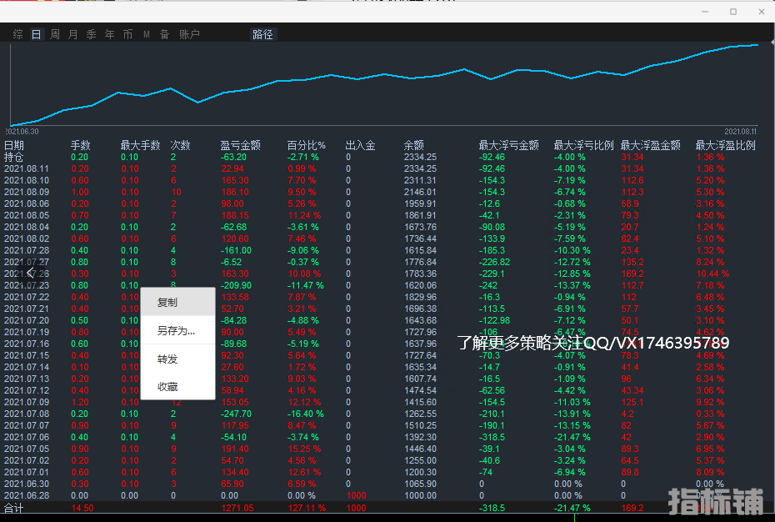This screenshot has width=775, height=522.
Task: Maximize the image viewer window
Action: [x=733, y=12]
